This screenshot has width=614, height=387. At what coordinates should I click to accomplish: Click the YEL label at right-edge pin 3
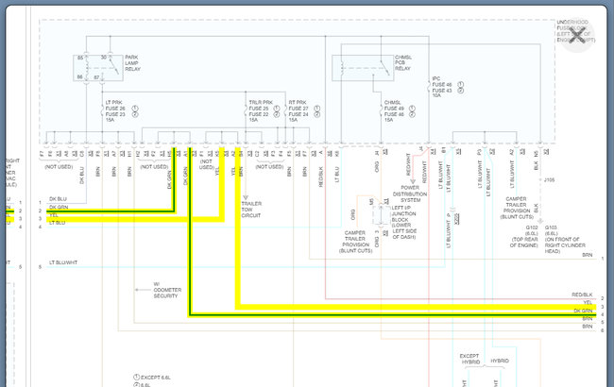[588, 302]
